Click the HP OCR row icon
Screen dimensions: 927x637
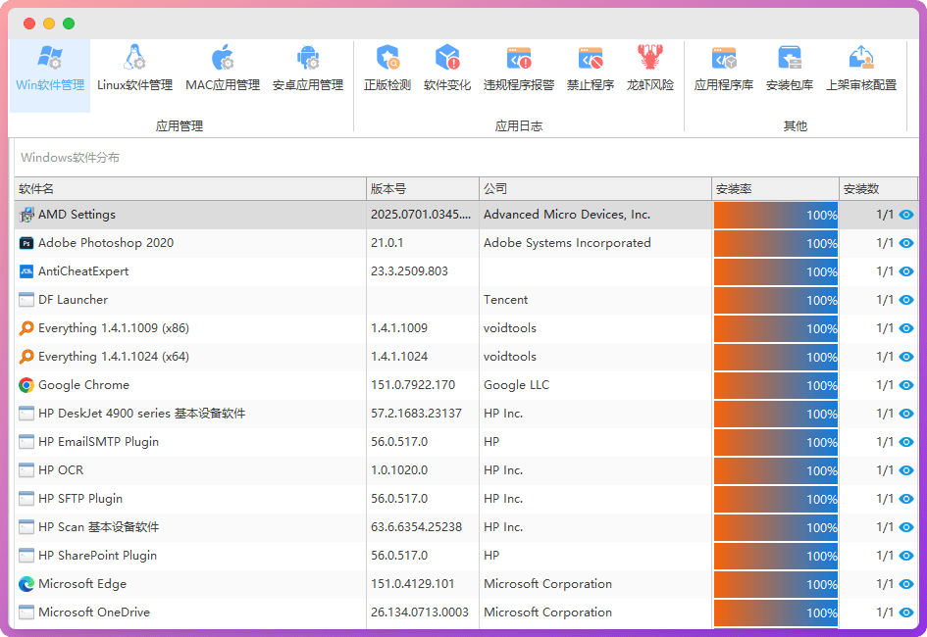[26, 470]
